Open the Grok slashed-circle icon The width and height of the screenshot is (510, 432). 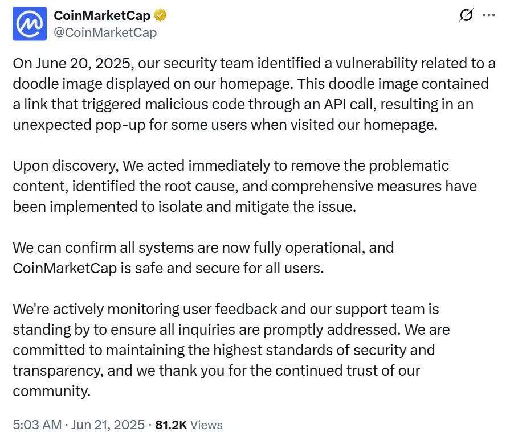tap(466, 16)
